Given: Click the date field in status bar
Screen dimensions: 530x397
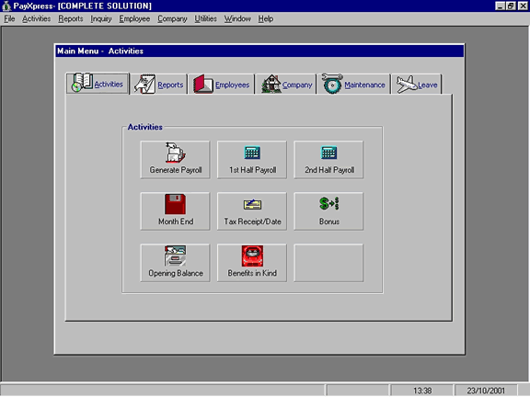Looking at the screenshot, I should point(486,391).
